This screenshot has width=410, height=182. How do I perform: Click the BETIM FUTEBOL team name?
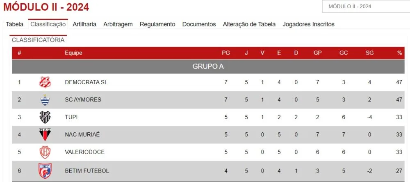pyautogui.click(x=87, y=171)
